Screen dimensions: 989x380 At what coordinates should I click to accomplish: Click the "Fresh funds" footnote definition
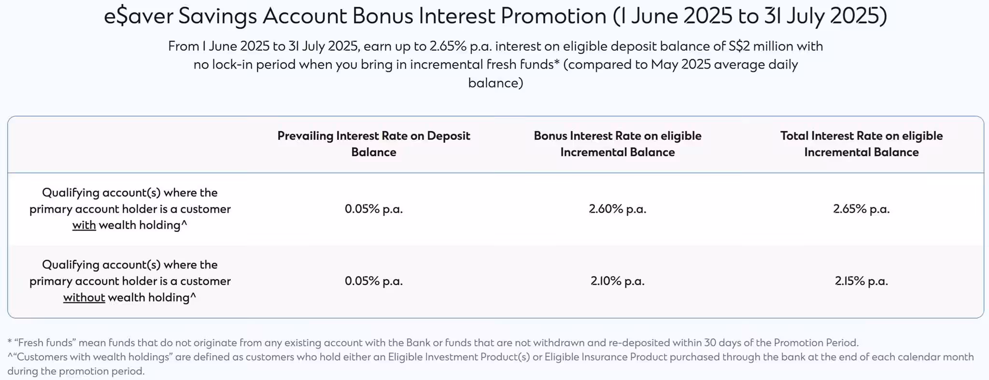433,343
